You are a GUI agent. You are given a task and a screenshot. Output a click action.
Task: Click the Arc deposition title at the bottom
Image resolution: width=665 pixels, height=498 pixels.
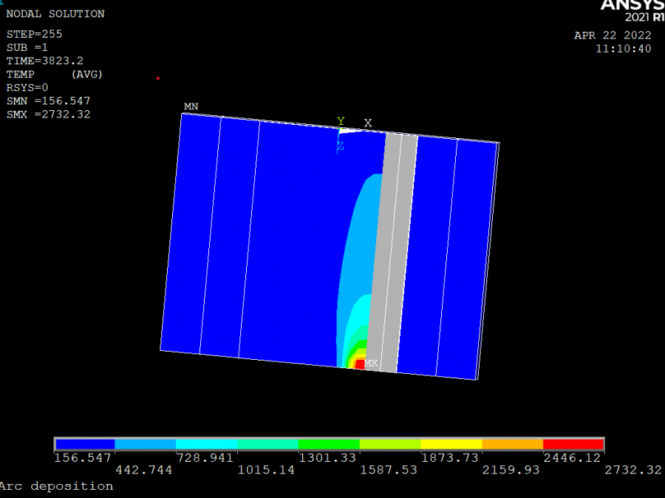click(56, 486)
